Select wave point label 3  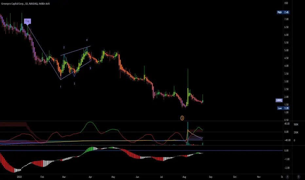click(74, 84)
